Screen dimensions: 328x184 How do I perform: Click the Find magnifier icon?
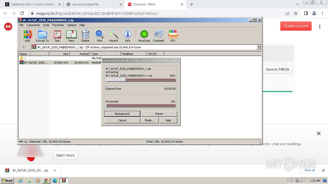click(99, 36)
